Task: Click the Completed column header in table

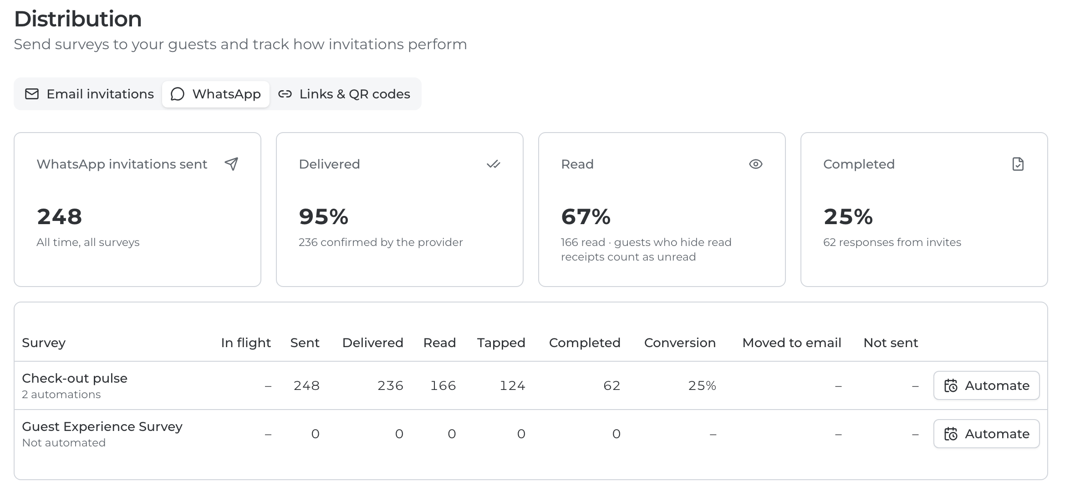Action: coord(585,343)
